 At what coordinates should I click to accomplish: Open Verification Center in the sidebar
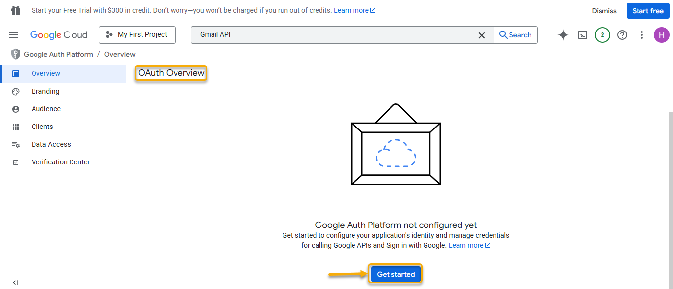[60, 162]
